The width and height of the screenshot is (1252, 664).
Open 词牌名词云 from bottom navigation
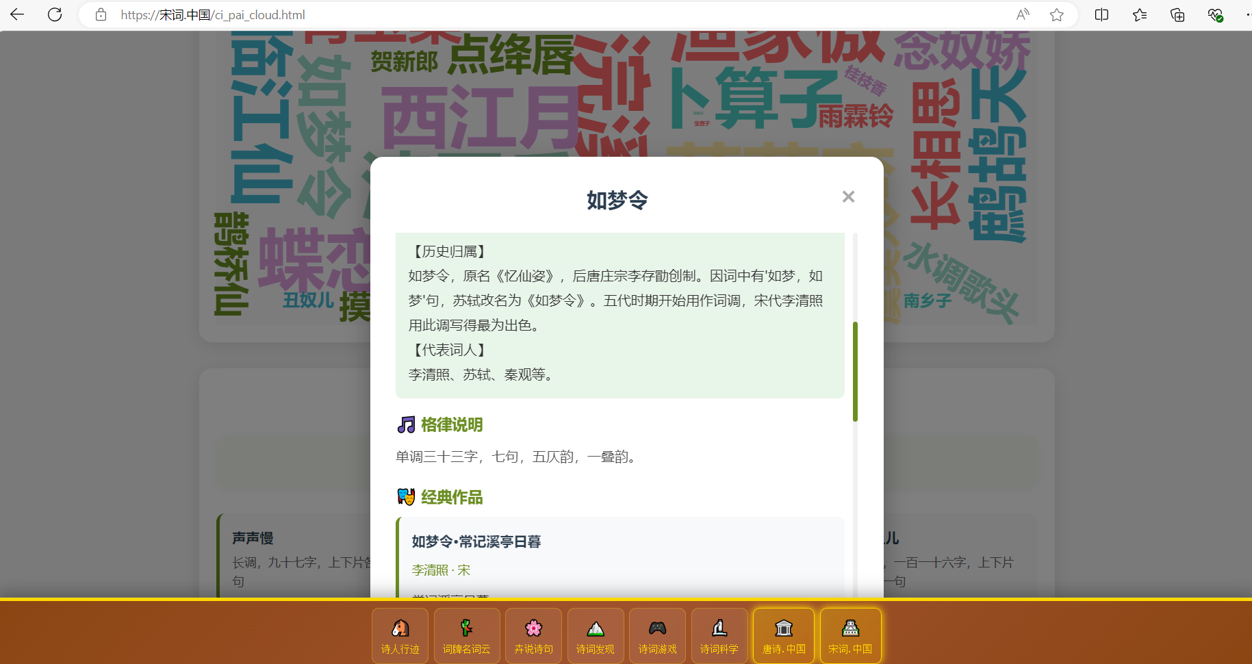pyautogui.click(x=466, y=635)
